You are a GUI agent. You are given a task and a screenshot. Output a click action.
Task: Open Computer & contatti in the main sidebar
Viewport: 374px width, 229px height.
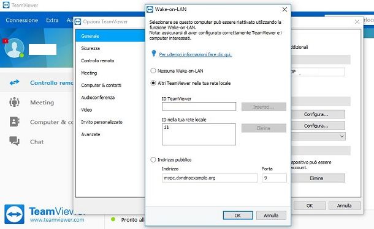pyautogui.click(x=52, y=122)
